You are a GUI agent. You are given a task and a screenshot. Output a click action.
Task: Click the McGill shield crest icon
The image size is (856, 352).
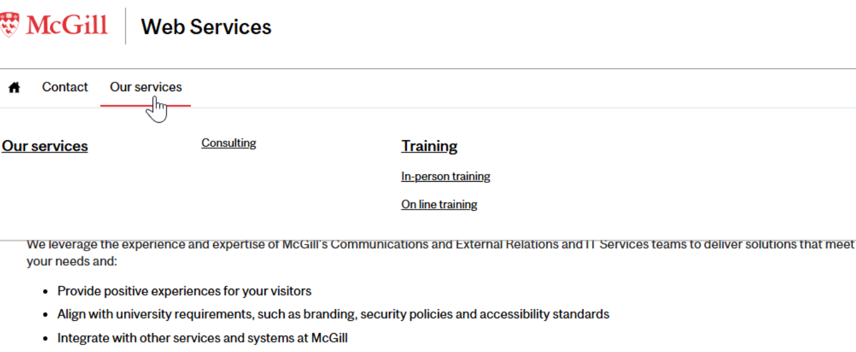[9, 25]
